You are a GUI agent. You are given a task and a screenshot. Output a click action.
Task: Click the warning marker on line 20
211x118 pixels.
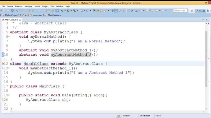pyautogui.click(x=3, y=100)
